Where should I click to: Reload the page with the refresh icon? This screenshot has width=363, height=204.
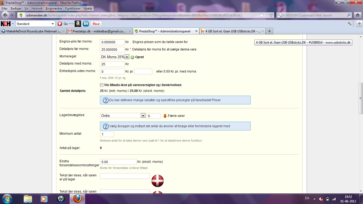point(271,15)
